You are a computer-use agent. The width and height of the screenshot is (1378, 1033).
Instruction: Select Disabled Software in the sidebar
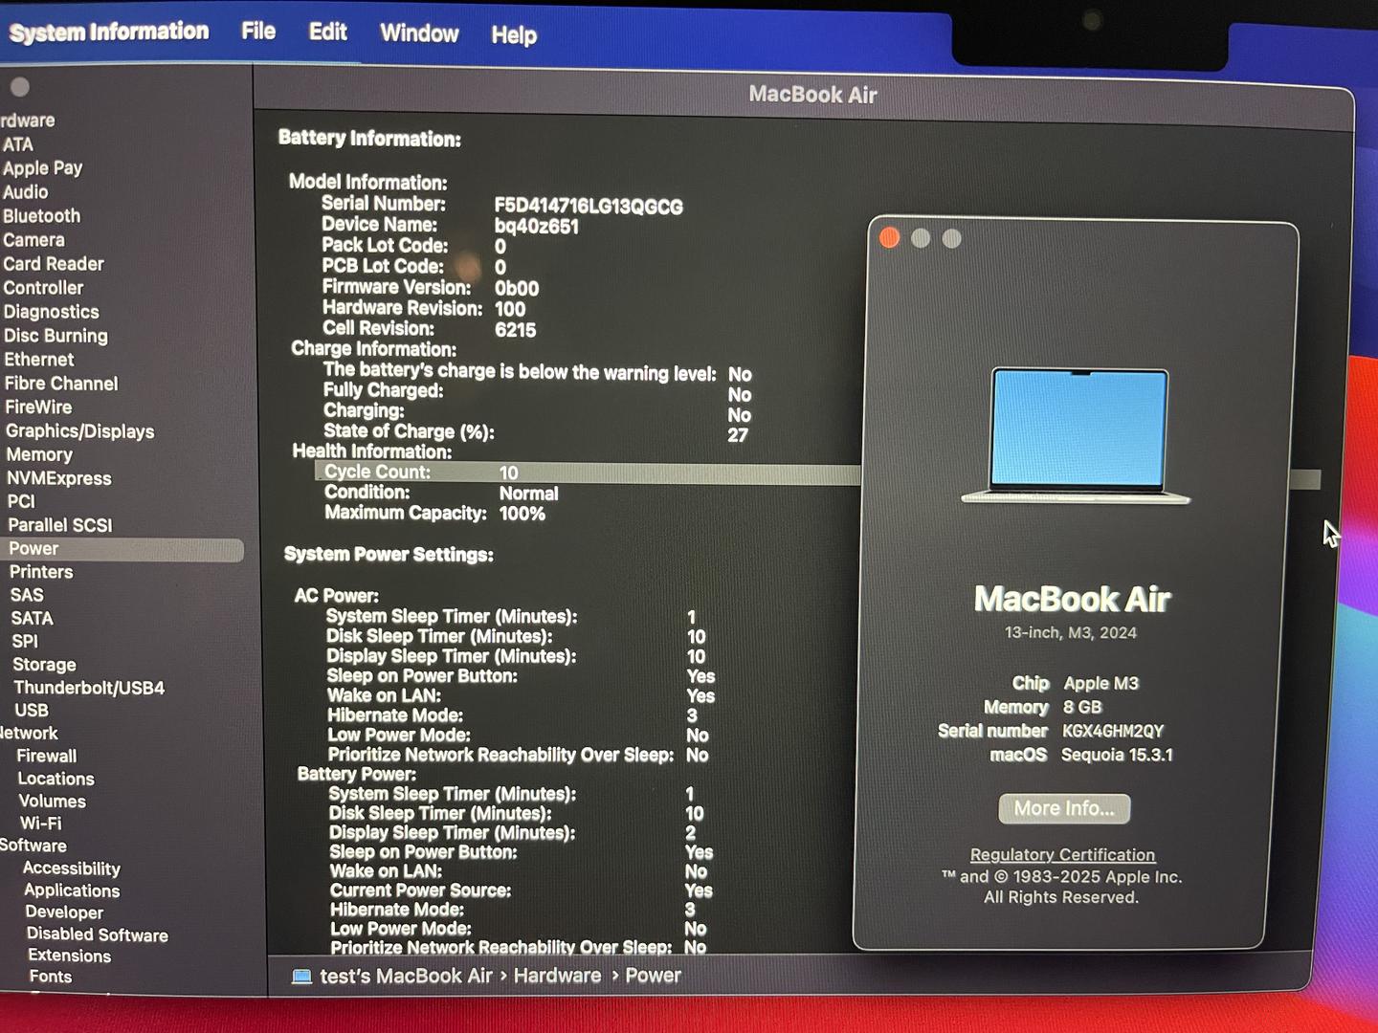click(98, 935)
